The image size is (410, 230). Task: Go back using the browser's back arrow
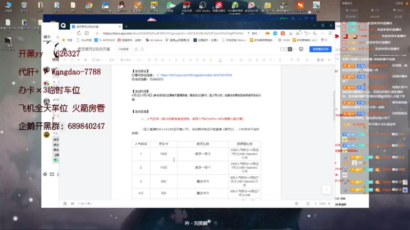64,33
